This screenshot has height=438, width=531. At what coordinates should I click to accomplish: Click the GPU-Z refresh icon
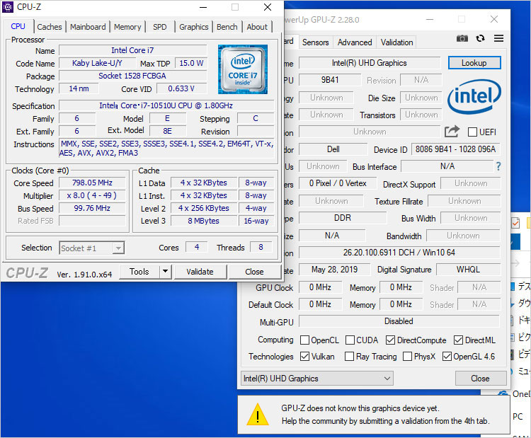(481, 38)
